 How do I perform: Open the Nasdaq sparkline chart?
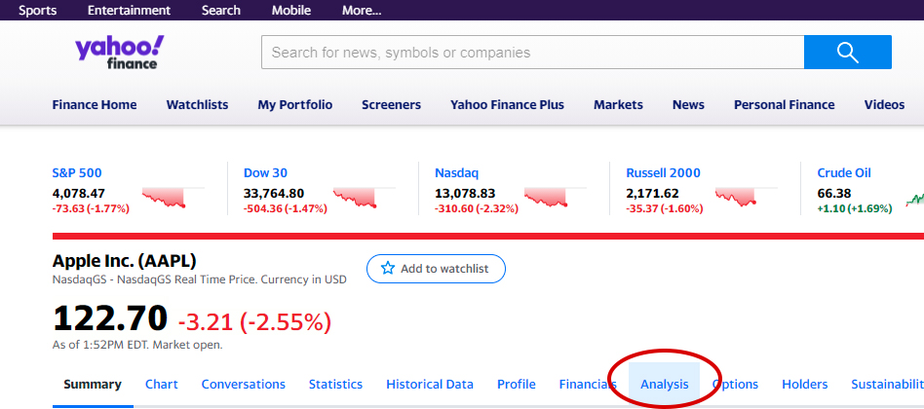click(556, 197)
